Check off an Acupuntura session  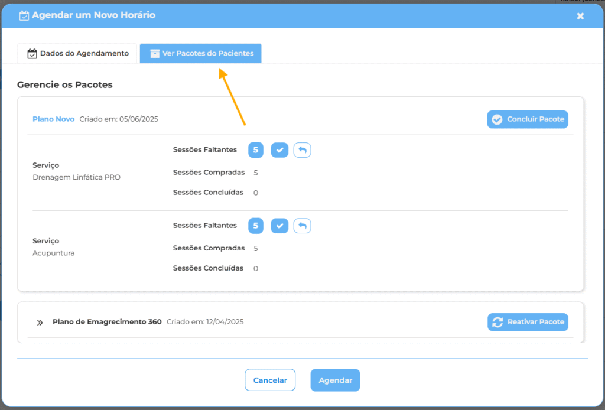tap(279, 226)
